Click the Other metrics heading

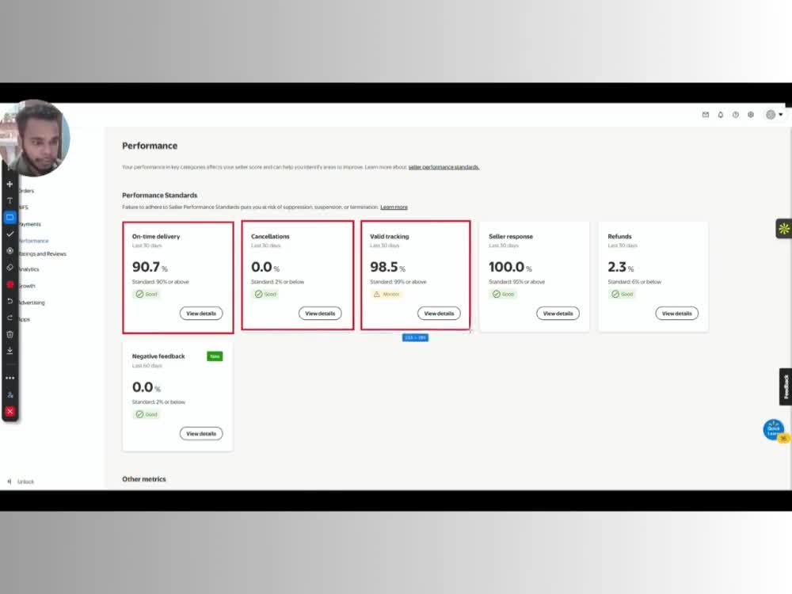[x=144, y=479]
